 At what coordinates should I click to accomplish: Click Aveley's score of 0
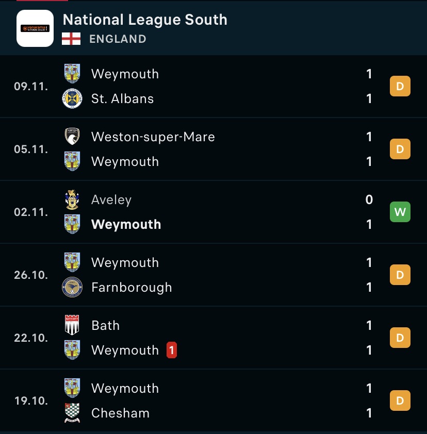point(369,199)
